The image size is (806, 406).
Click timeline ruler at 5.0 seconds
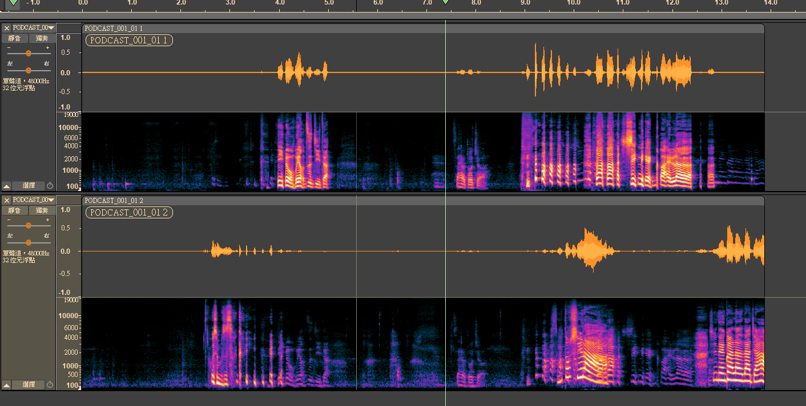click(x=329, y=3)
